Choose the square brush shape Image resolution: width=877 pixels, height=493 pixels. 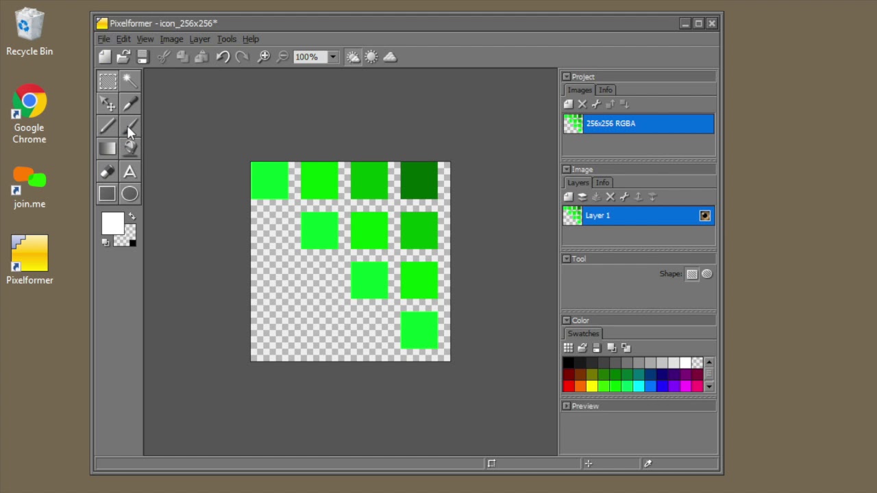[692, 274]
